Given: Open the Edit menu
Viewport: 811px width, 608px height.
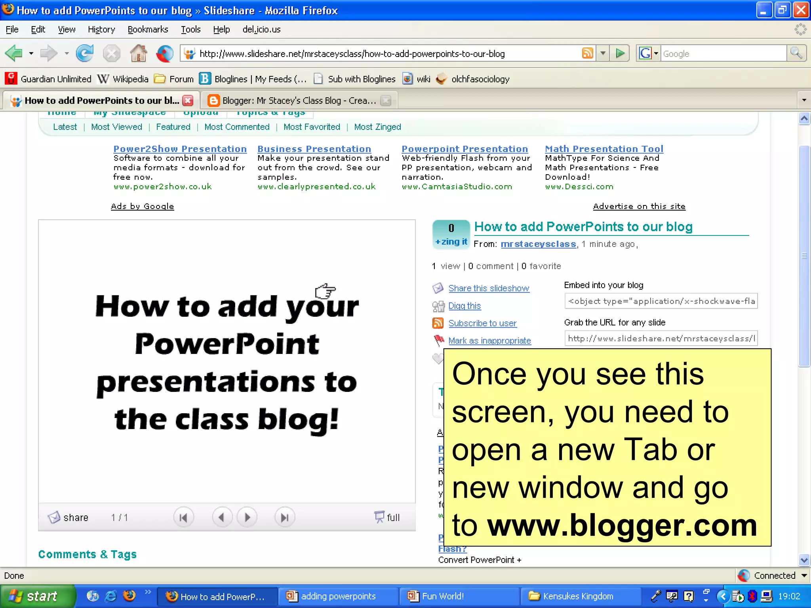Looking at the screenshot, I should pos(38,29).
